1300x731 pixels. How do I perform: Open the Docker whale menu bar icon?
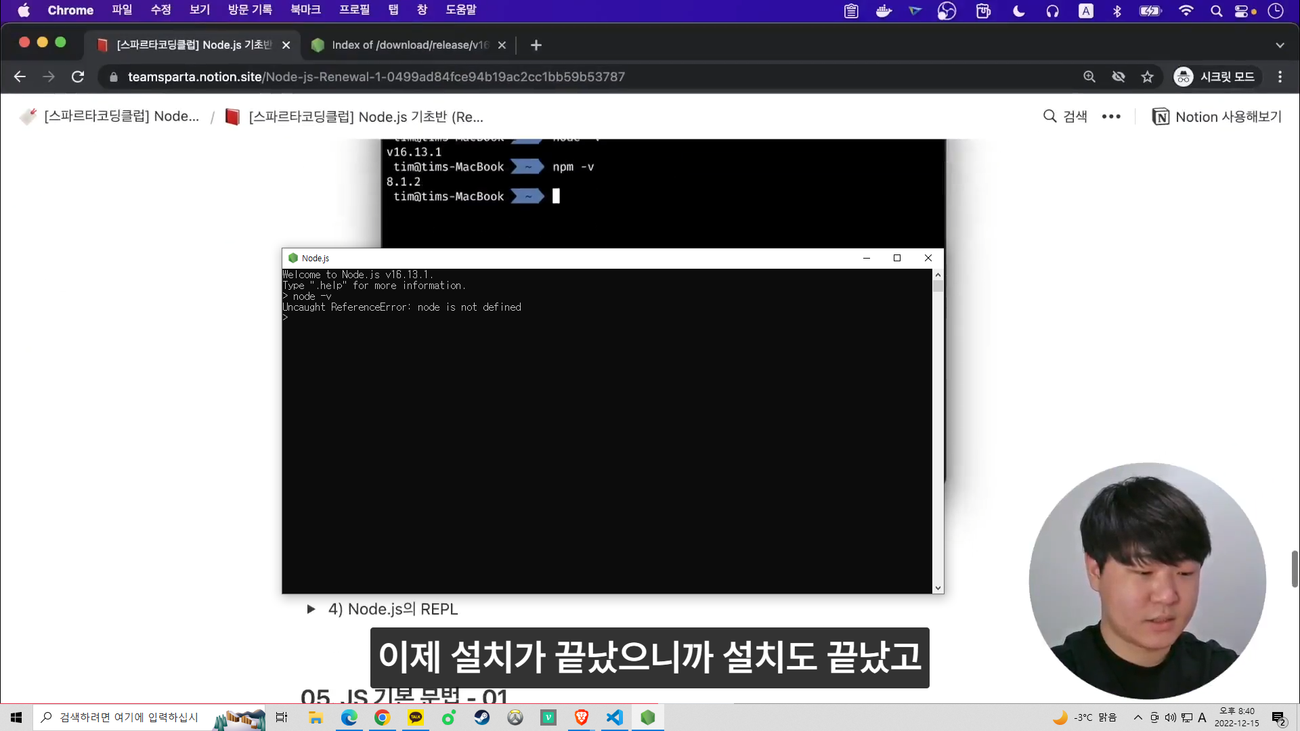pyautogui.click(x=884, y=11)
